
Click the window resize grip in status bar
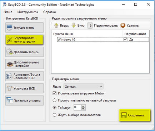pyautogui.click(x=152, y=129)
